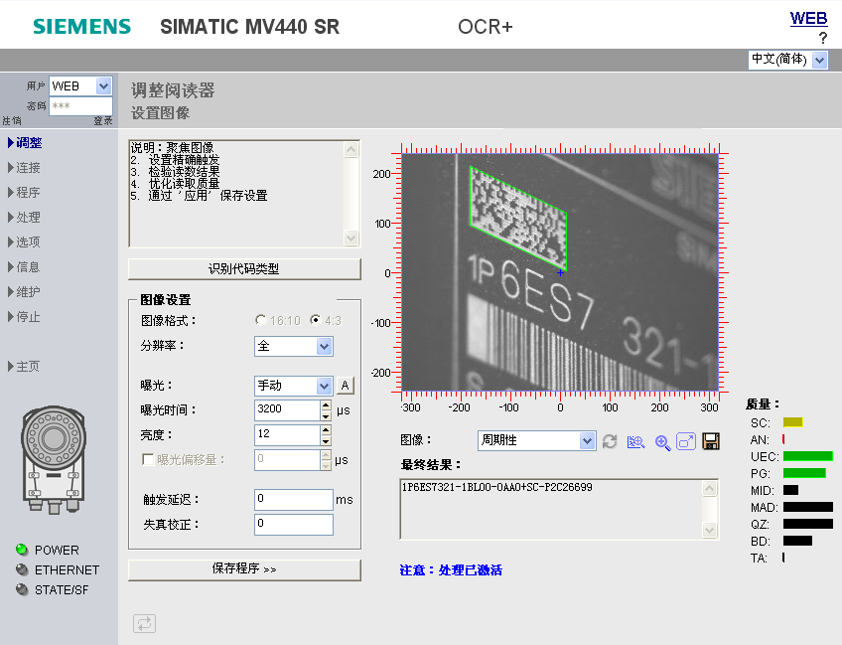Select the 4:3 image format radio button
Image resolution: width=842 pixels, height=645 pixels.
pos(316,321)
